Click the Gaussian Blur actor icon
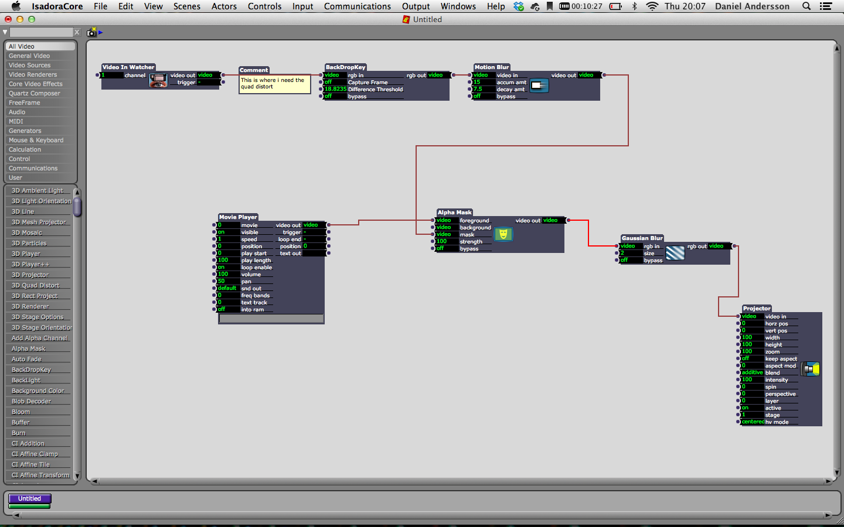This screenshot has width=844, height=527. (x=675, y=252)
